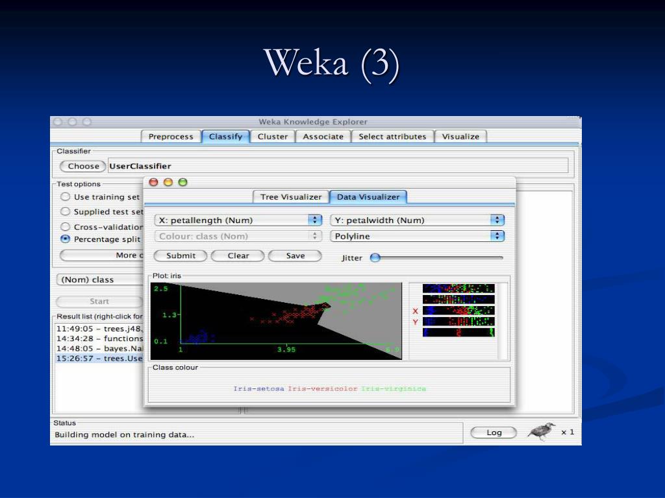The height and width of the screenshot is (498, 665).
Task: Select the Data Visualizer tab
Action: click(368, 197)
